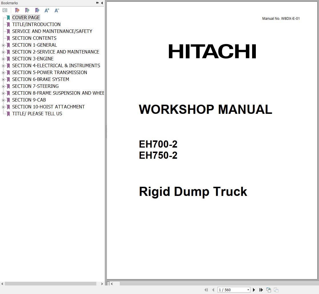Open SECTION 5-POWER TRANSMISSION label

pyautogui.click(x=49, y=72)
